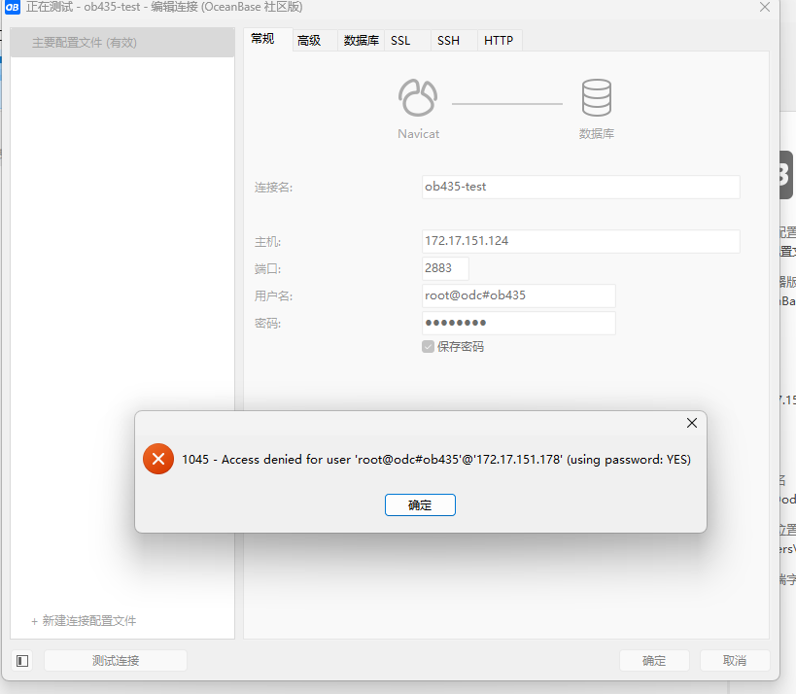
Task: Click the OB app icon in title bar
Action: click(13, 7)
